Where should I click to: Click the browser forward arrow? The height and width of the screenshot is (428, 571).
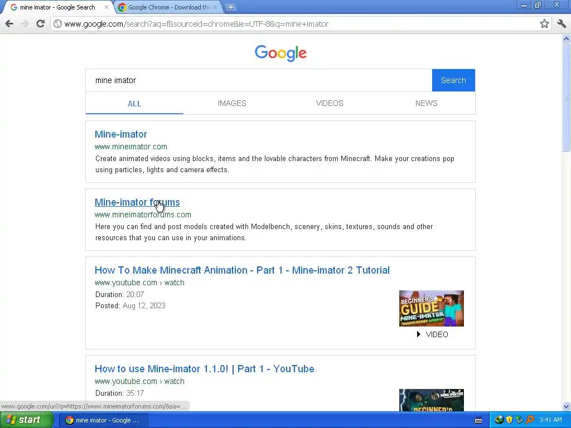[x=25, y=24]
